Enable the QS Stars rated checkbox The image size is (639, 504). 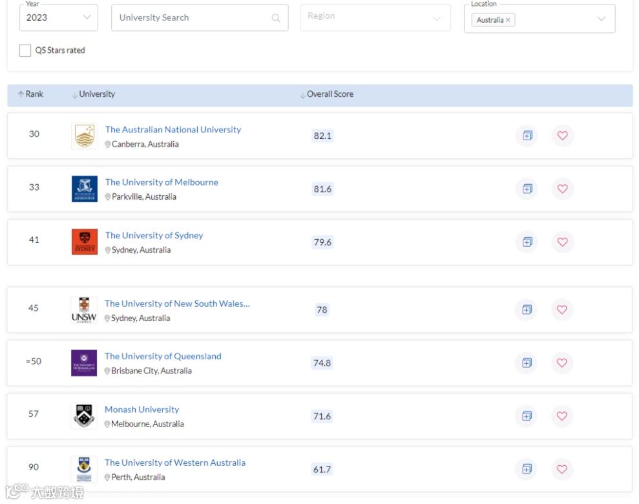[x=25, y=50]
